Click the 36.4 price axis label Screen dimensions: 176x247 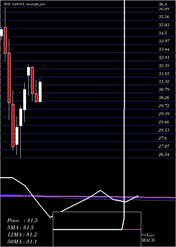coord(163,4)
